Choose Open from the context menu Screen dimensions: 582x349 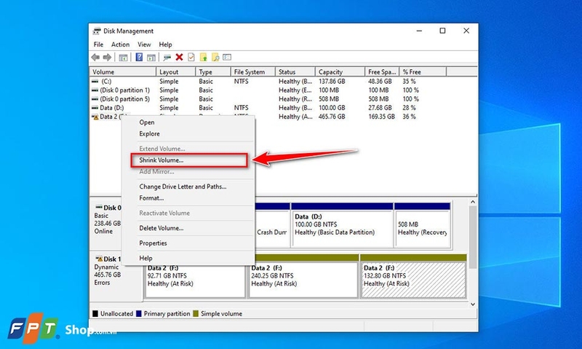click(x=188, y=122)
